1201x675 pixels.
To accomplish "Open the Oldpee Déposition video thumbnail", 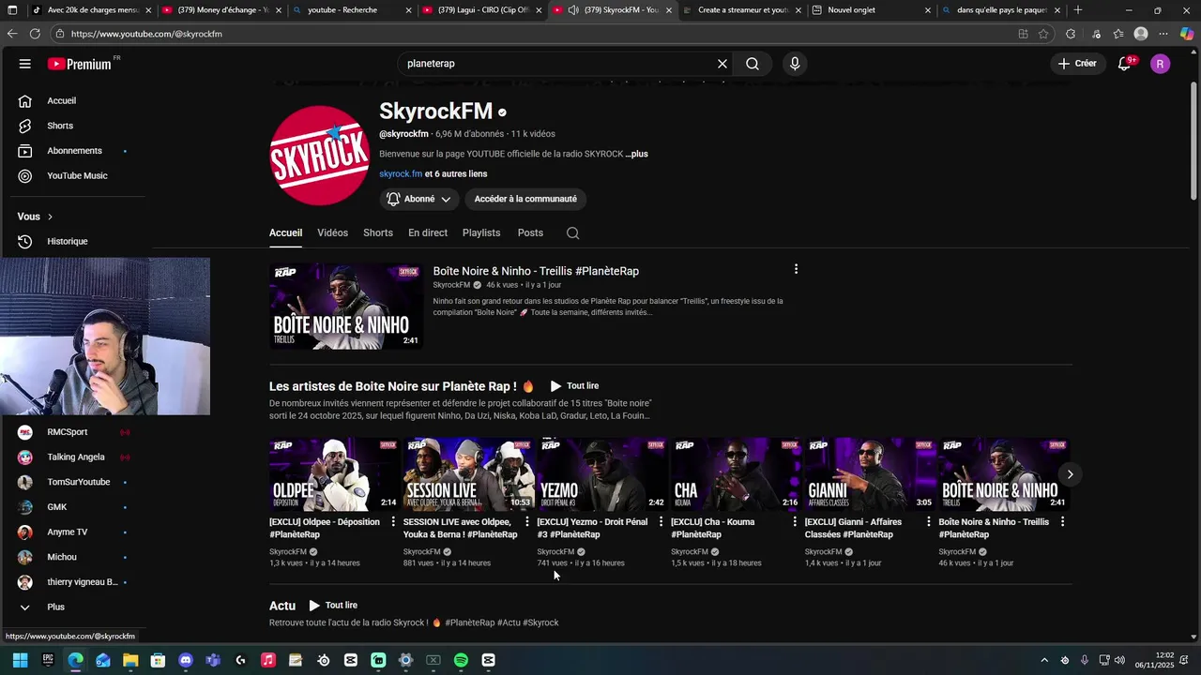I will [334, 474].
